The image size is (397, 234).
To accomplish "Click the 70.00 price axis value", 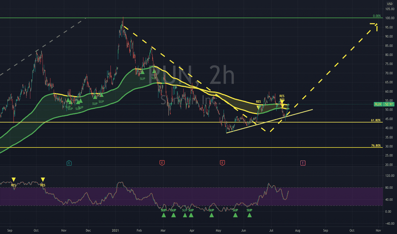I will tap(390, 73).
